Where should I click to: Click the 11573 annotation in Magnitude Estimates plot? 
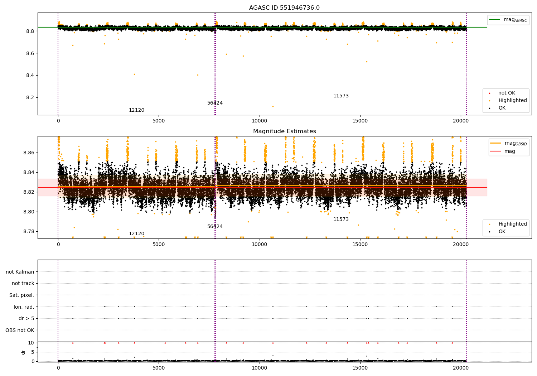341,220
